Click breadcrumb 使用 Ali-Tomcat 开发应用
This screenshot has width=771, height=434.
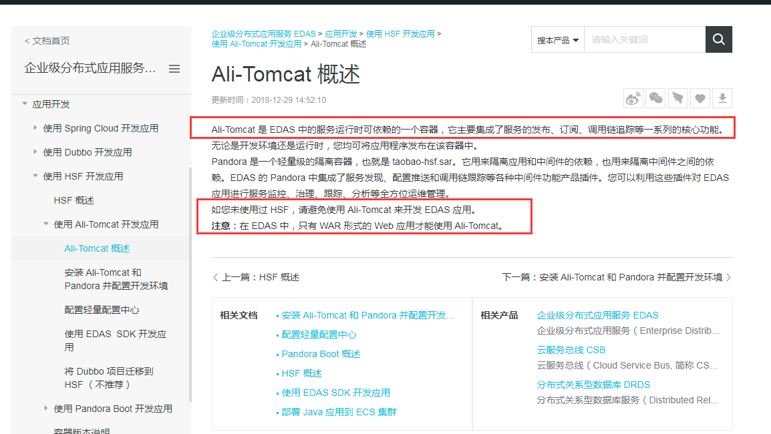[256, 44]
